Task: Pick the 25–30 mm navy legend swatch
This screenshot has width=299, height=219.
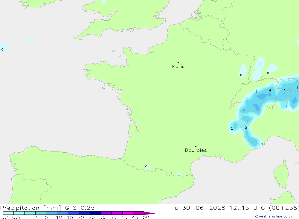Action: (95, 213)
